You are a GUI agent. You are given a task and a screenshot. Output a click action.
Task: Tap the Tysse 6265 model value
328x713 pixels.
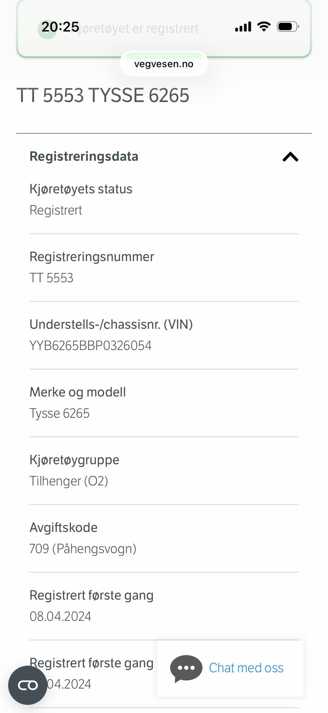point(59,413)
